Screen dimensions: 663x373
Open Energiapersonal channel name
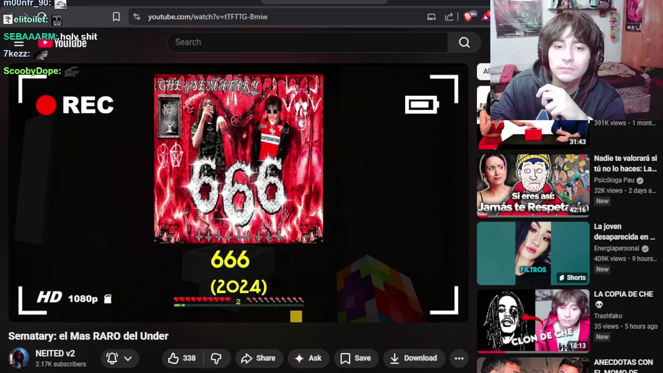pyautogui.click(x=617, y=248)
